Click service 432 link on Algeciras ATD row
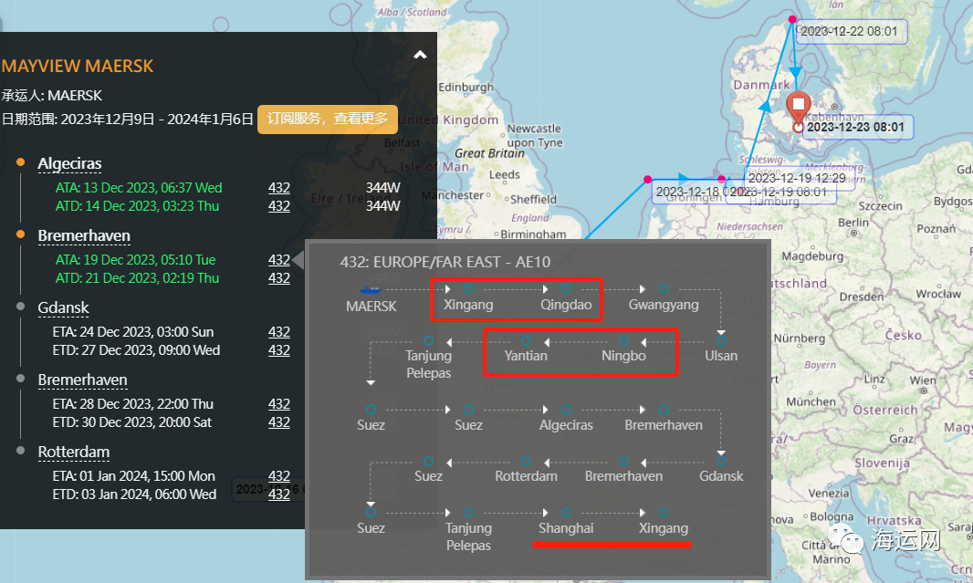Image resolution: width=973 pixels, height=583 pixels. (x=279, y=206)
